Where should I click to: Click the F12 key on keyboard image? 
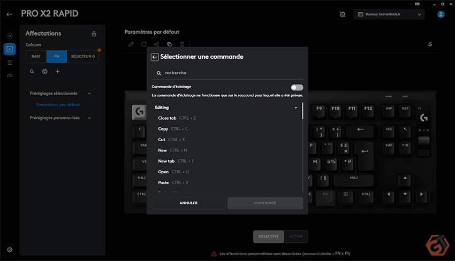[368, 111]
